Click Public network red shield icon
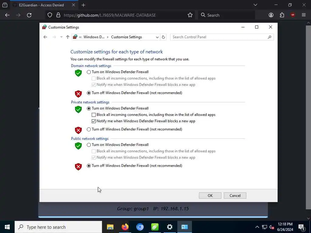This screenshot has width=311, height=233. tap(78, 167)
